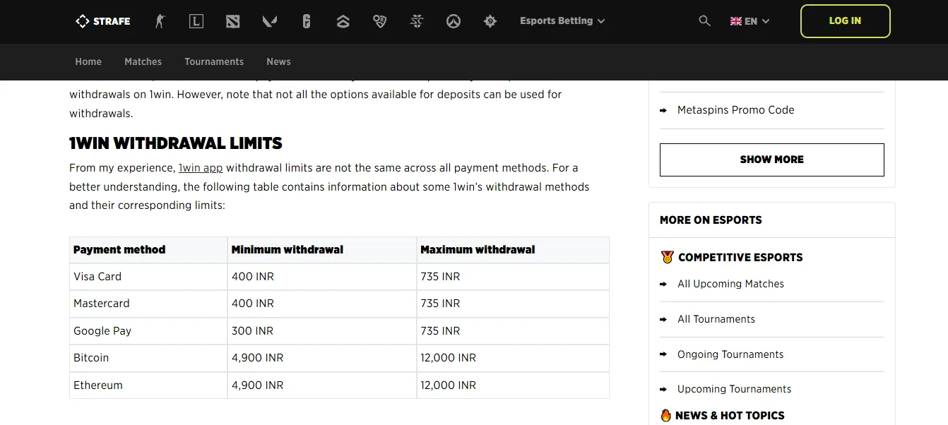Click the medal icon beside Competitive Esports
Viewport: 948px width, 425px height.
667,257
